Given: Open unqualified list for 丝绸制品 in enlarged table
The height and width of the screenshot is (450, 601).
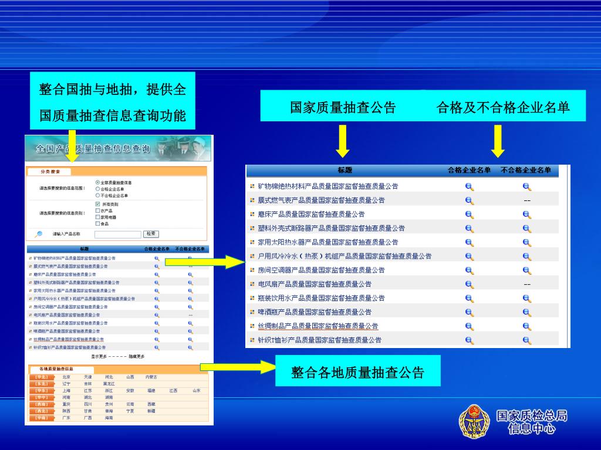Looking at the screenshot, I should [x=527, y=326].
